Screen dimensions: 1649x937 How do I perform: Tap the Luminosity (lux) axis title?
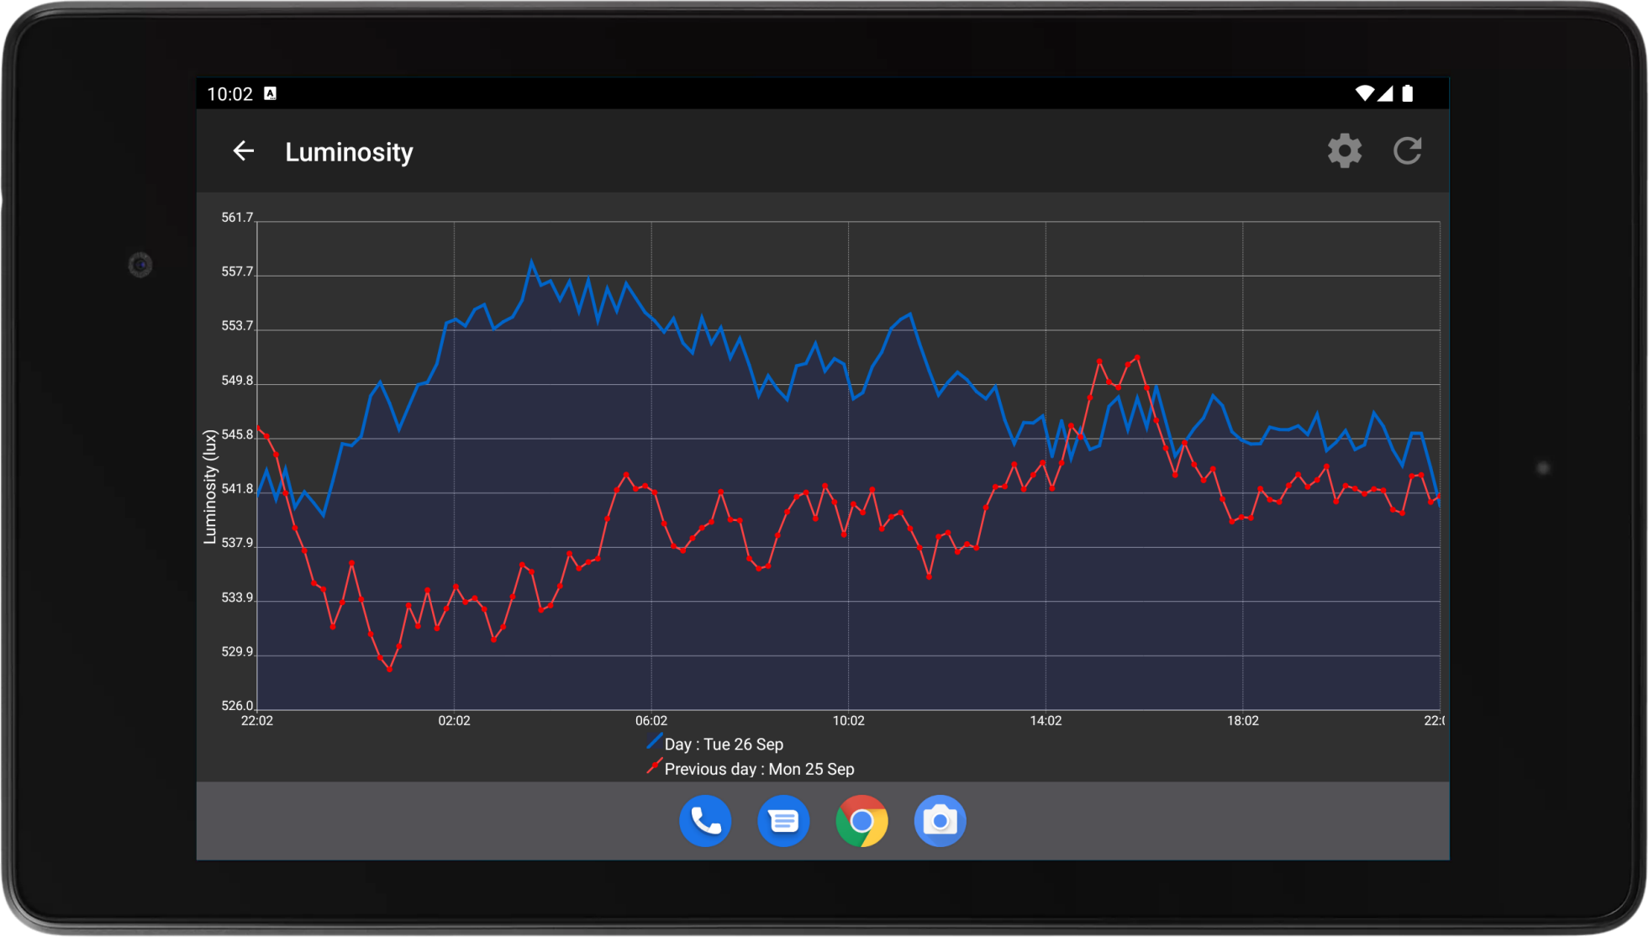click(210, 487)
